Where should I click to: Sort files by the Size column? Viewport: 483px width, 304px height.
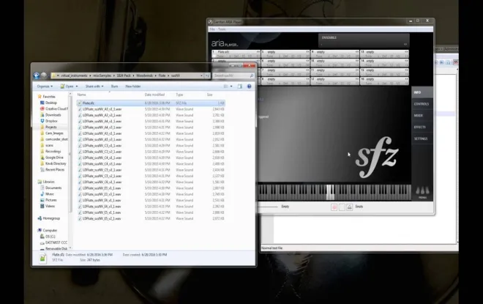(210, 94)
